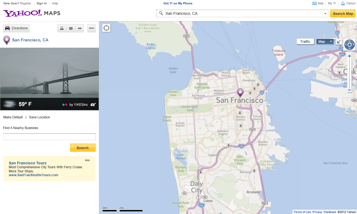Collapse the sidebar with minus button
Image resolution: width=357 pixels, height=214 pixels.
[x=92, y=28]
